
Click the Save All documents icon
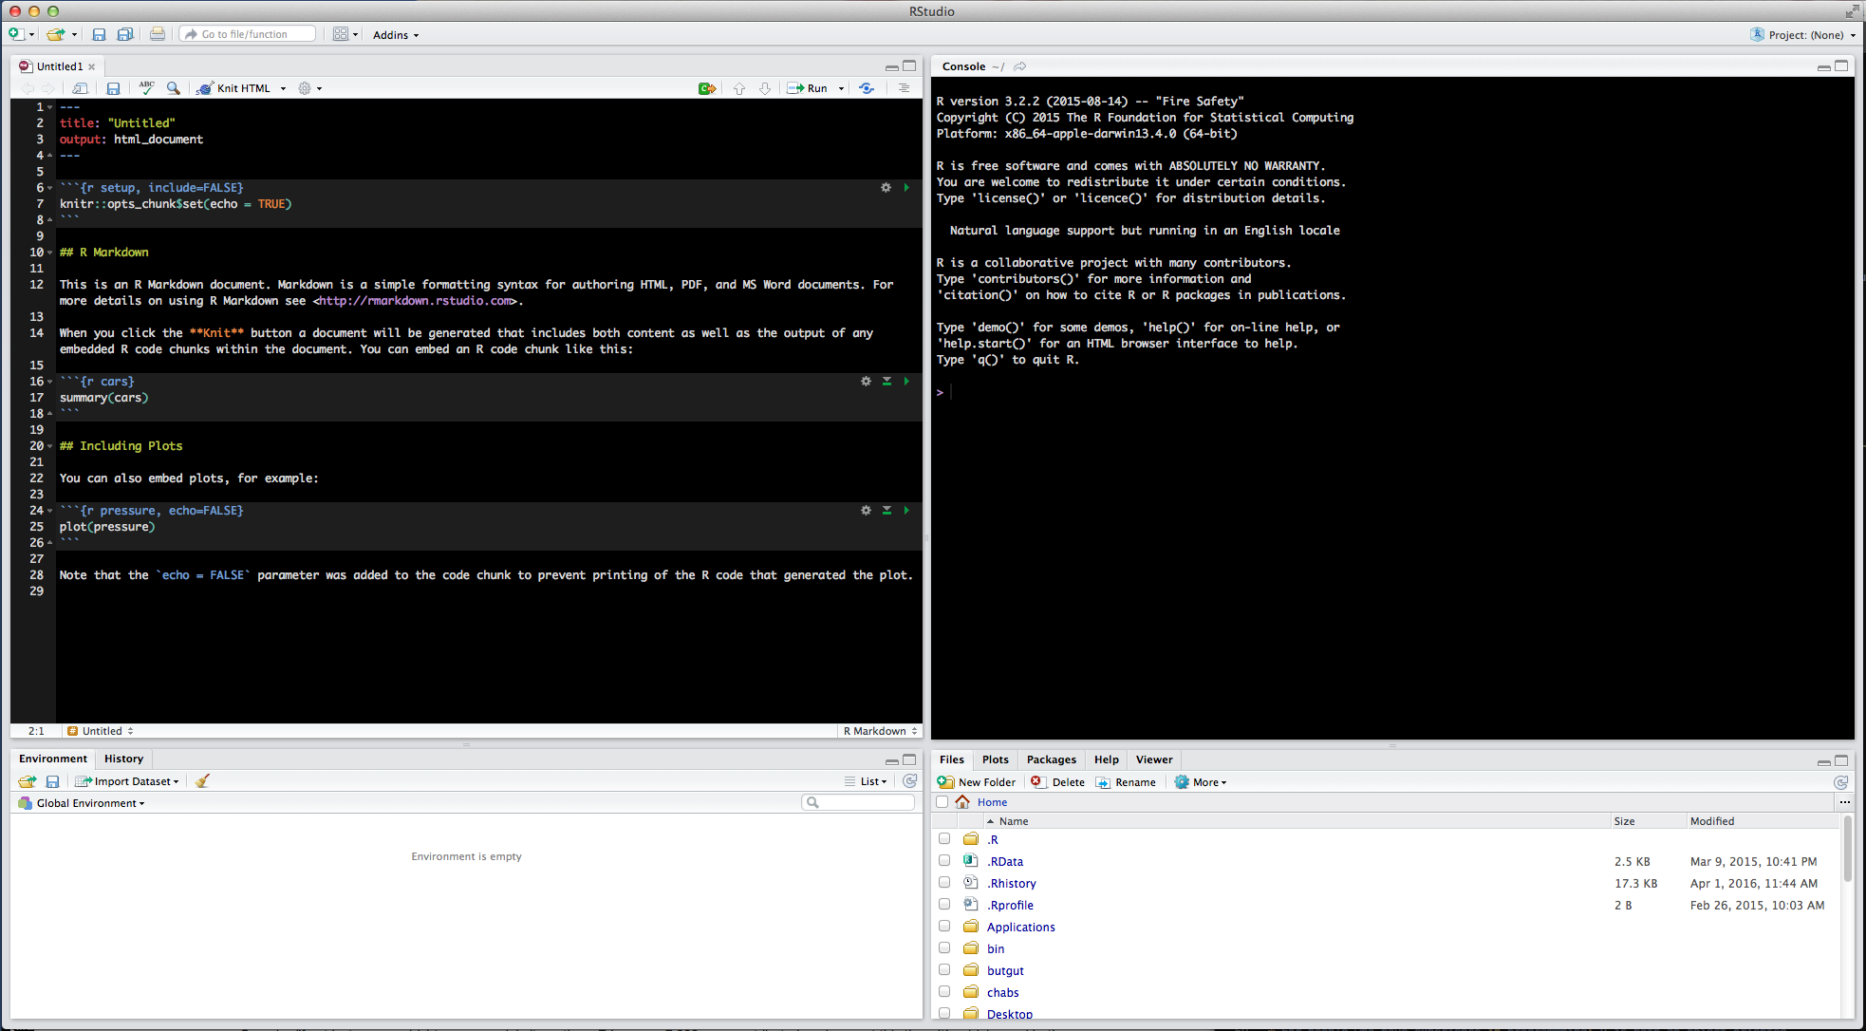click(124, 34)
